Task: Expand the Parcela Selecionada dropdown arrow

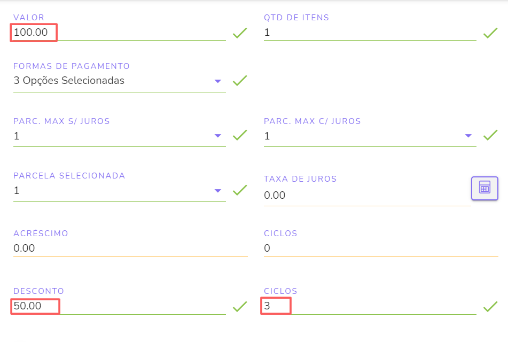Action: click(217, 190)
